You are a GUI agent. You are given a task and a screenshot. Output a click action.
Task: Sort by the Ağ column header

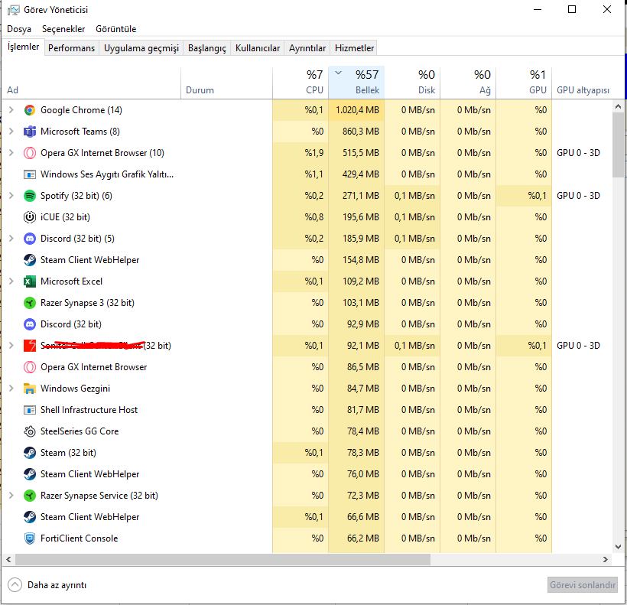[x=468, y=83]
